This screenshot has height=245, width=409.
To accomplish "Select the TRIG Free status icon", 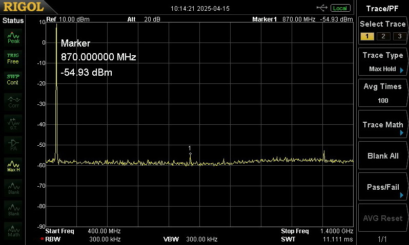I will [13, 59].
